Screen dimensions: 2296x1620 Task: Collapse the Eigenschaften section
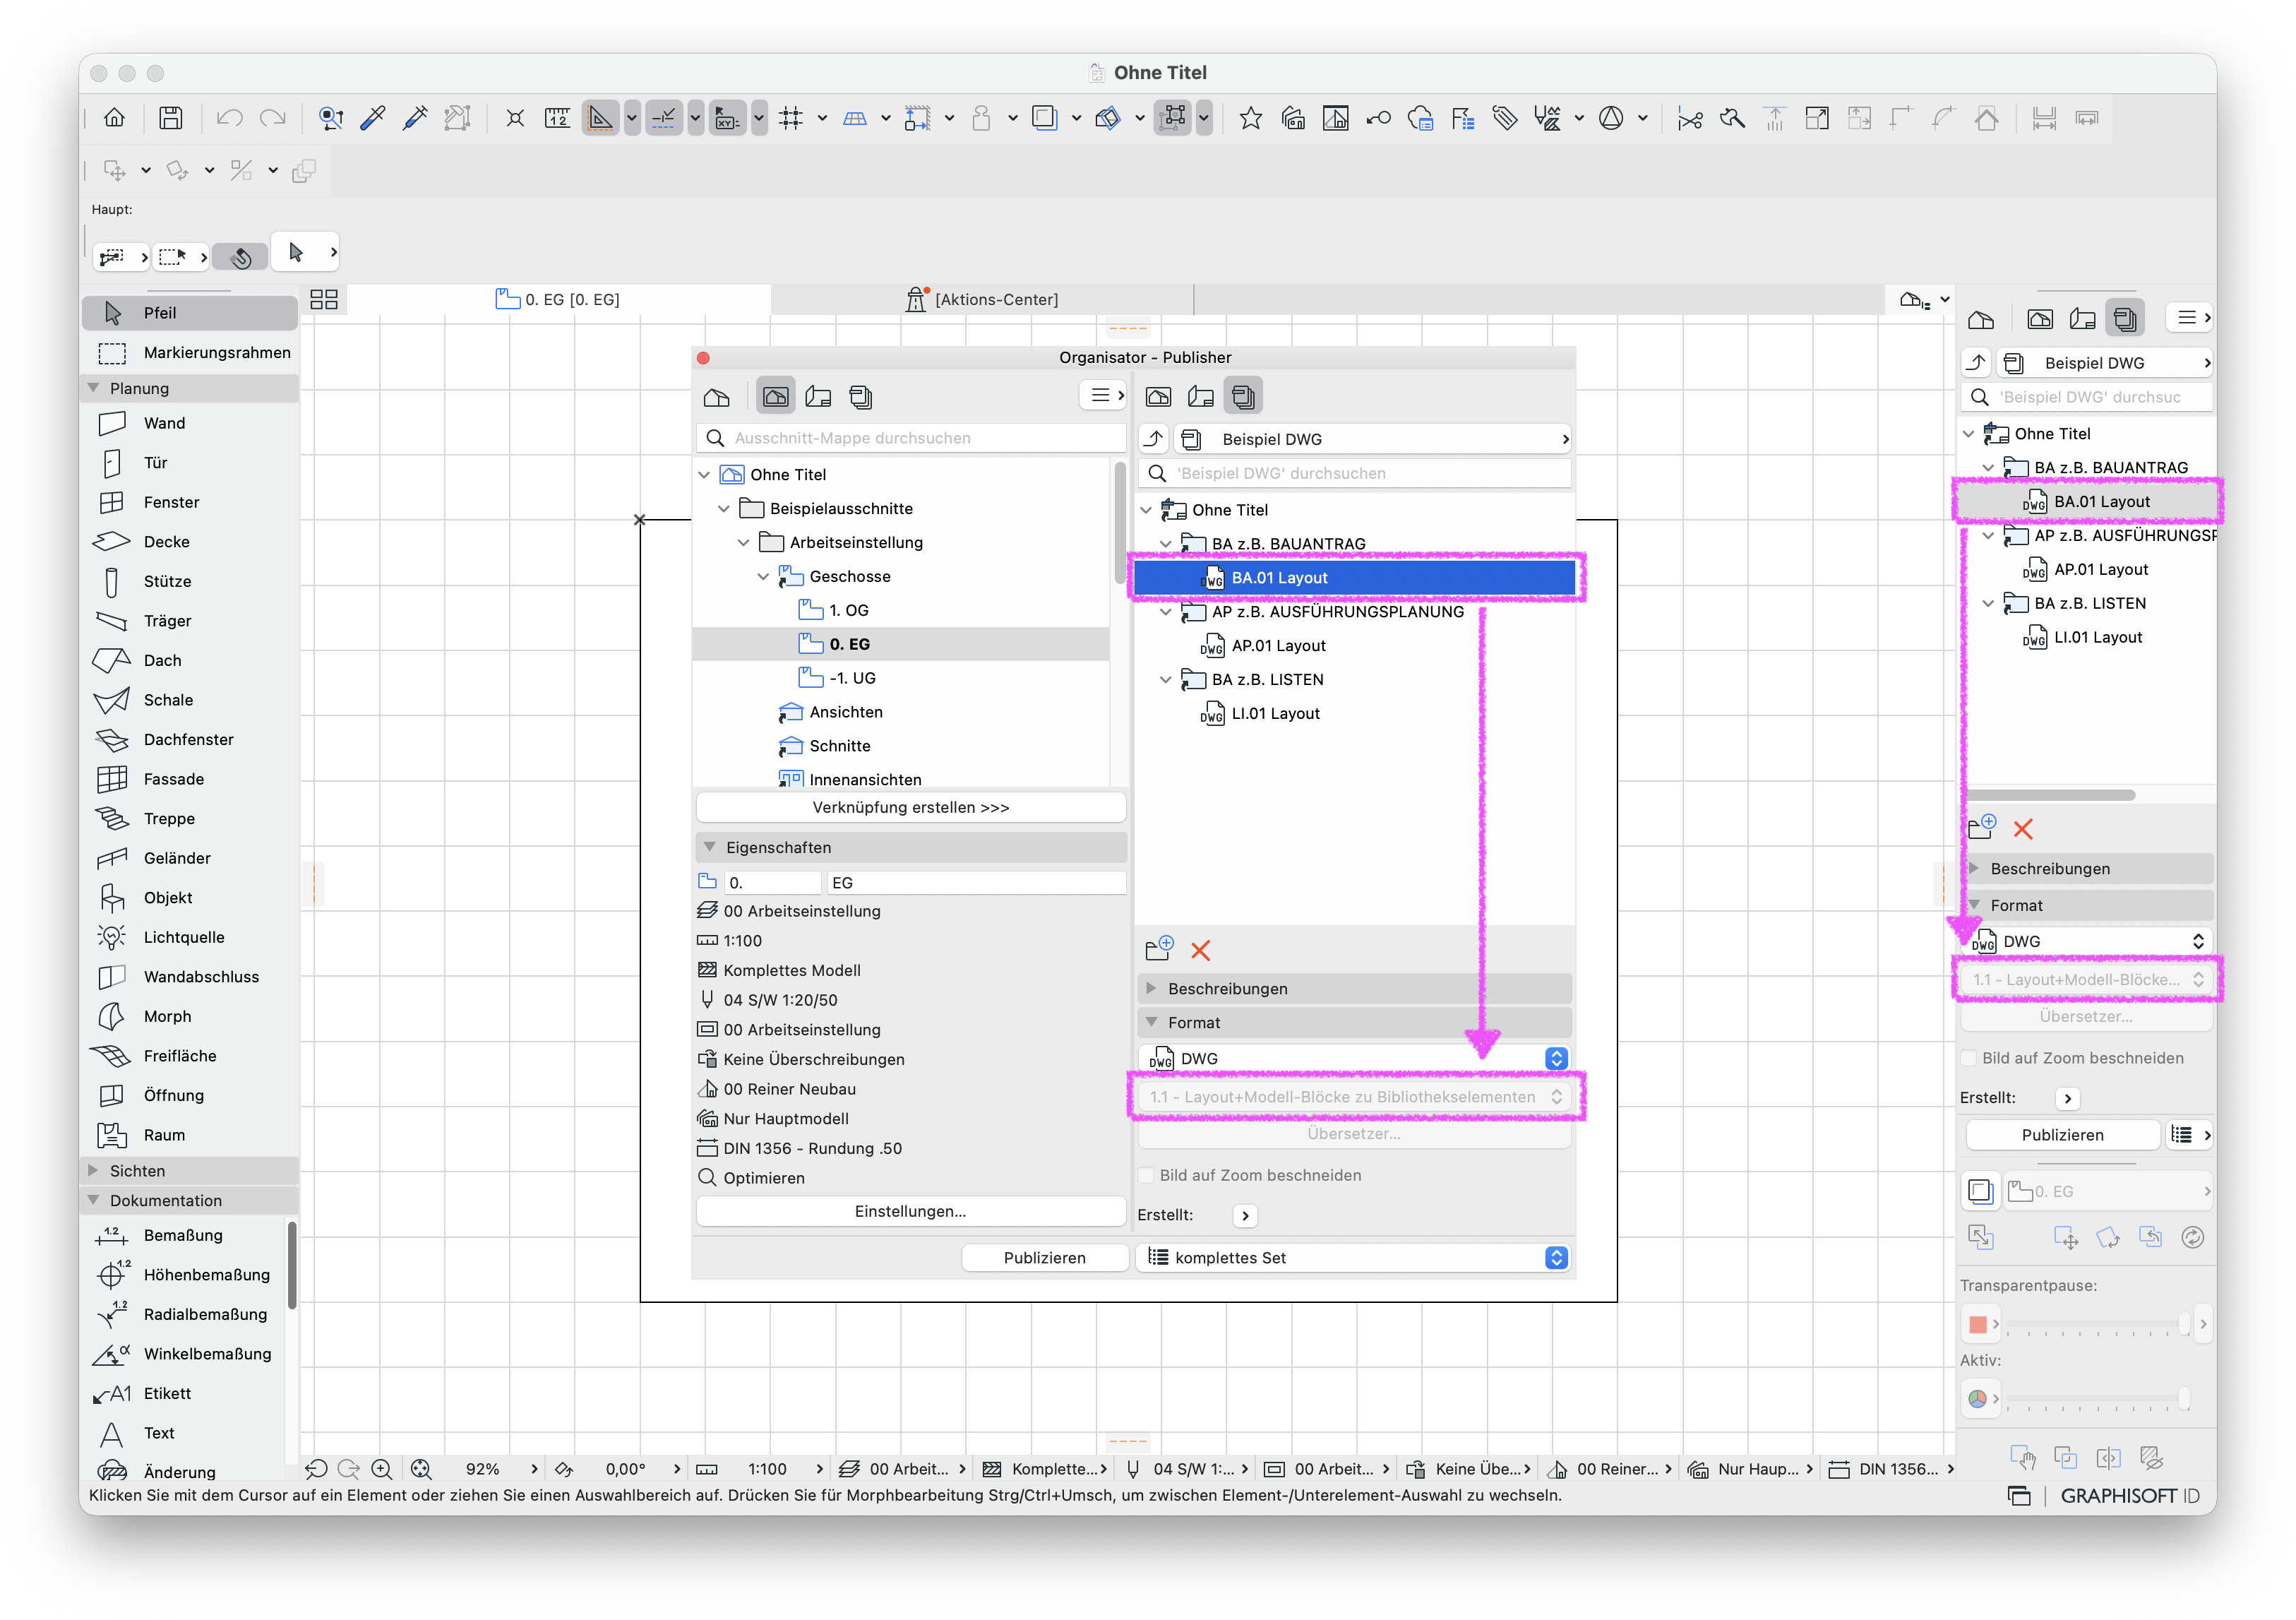(709, 847)
